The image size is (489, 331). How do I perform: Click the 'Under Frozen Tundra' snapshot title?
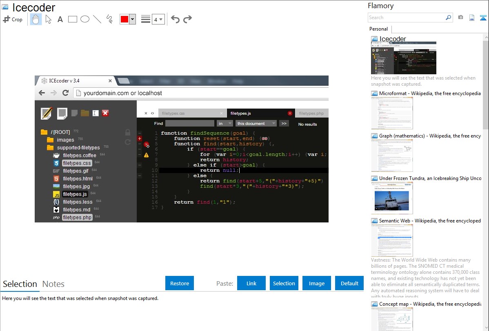430,178
